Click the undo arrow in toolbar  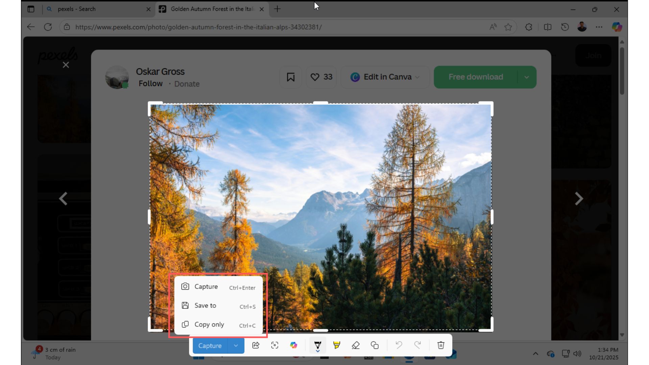point(399,345)
